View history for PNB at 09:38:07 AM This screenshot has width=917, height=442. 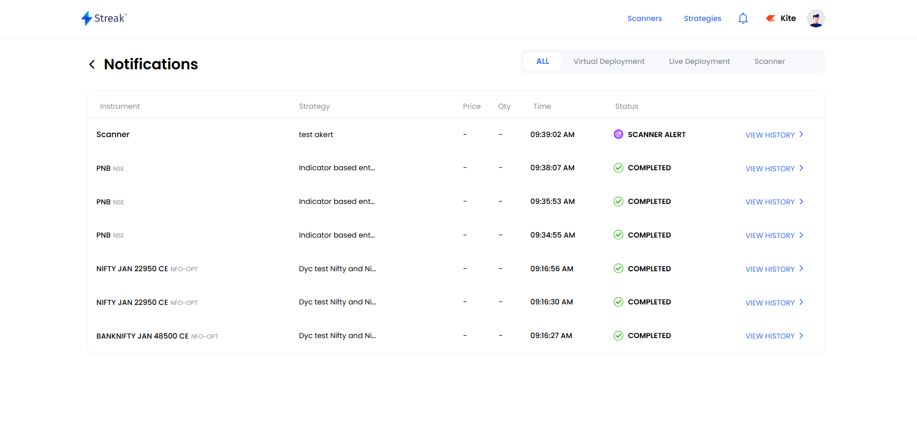[770, 169]
